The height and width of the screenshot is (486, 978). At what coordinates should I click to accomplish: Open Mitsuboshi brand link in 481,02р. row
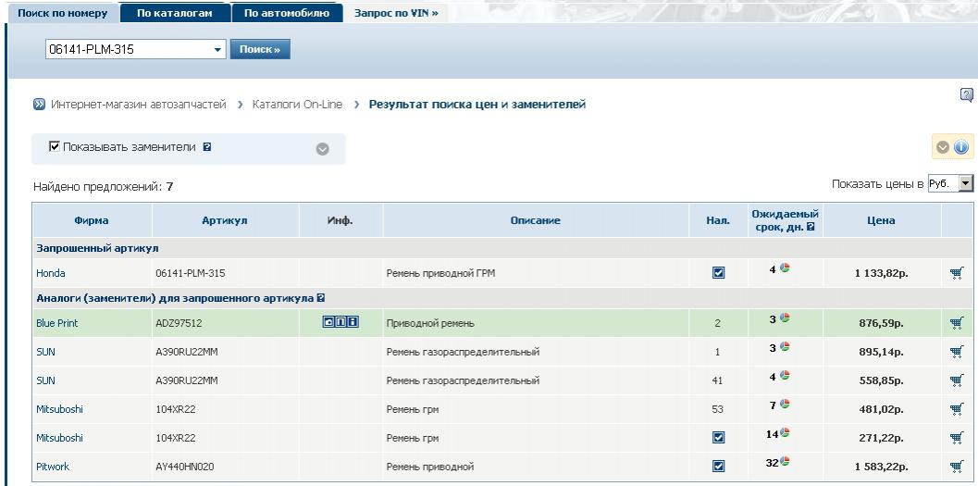click(59, 409)
